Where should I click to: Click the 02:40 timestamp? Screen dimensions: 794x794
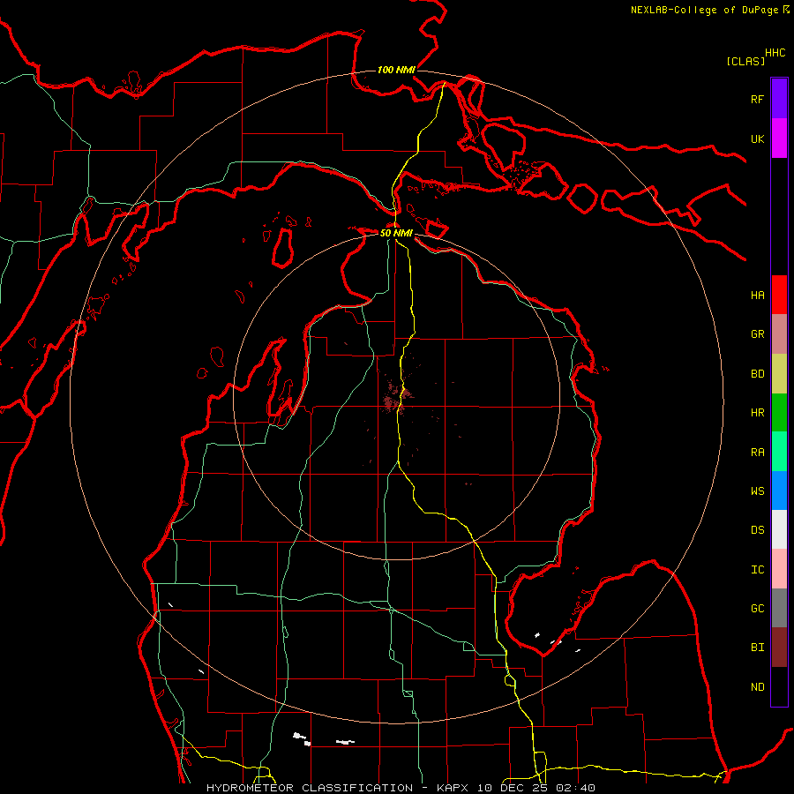[575, 788]
